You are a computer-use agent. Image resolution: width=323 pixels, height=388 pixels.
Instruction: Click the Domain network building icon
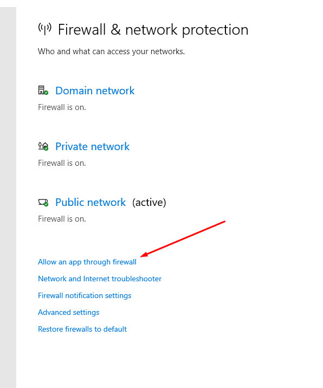(x=43, y=90)
